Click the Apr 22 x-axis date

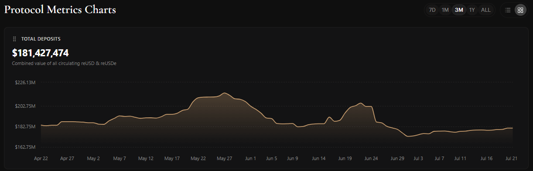41,158
